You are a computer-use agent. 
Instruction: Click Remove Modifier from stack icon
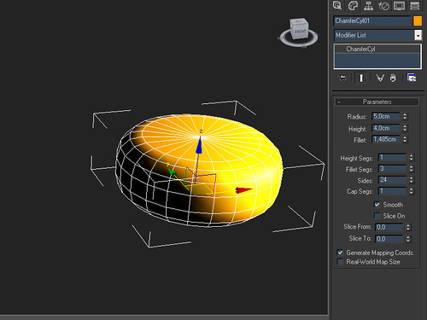[x=393, y=78]
